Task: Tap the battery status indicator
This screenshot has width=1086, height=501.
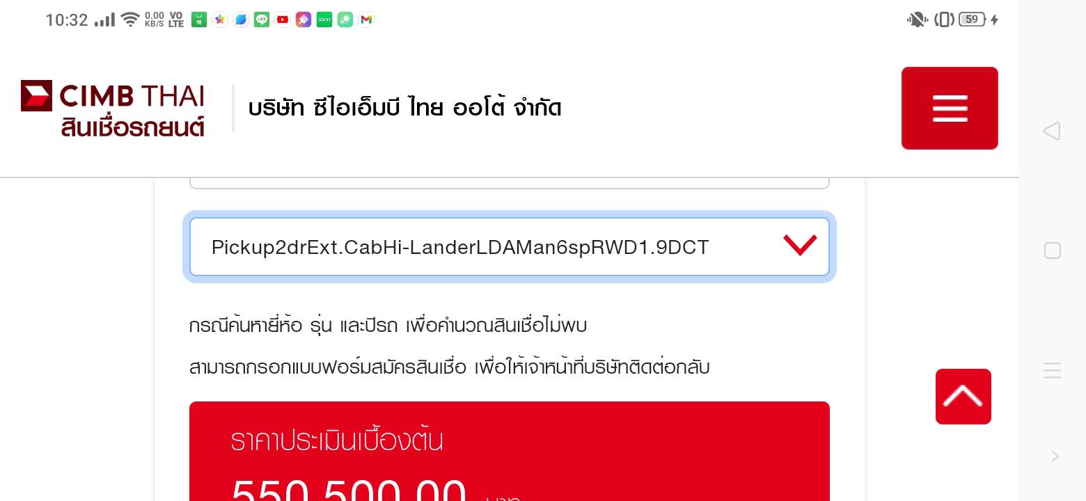Action: click(973, 19)
